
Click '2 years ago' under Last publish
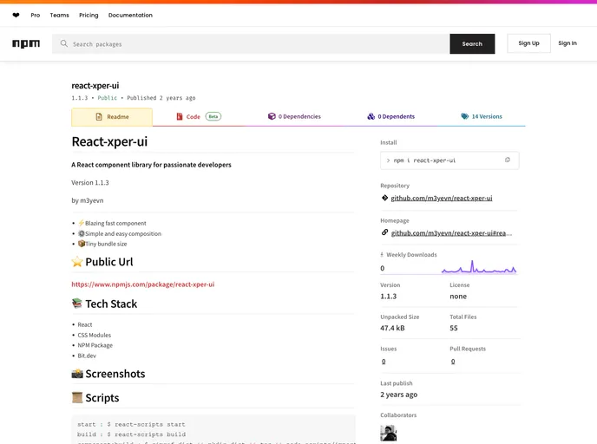(398, 395)
